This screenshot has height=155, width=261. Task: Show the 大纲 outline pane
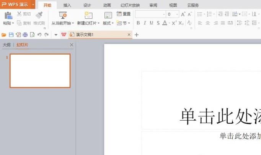point(7,45)
